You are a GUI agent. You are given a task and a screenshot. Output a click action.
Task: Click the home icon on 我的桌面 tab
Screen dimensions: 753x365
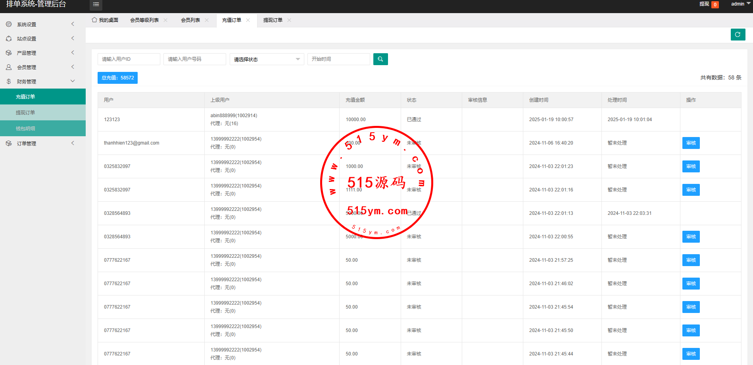click(x=94, y=20)
